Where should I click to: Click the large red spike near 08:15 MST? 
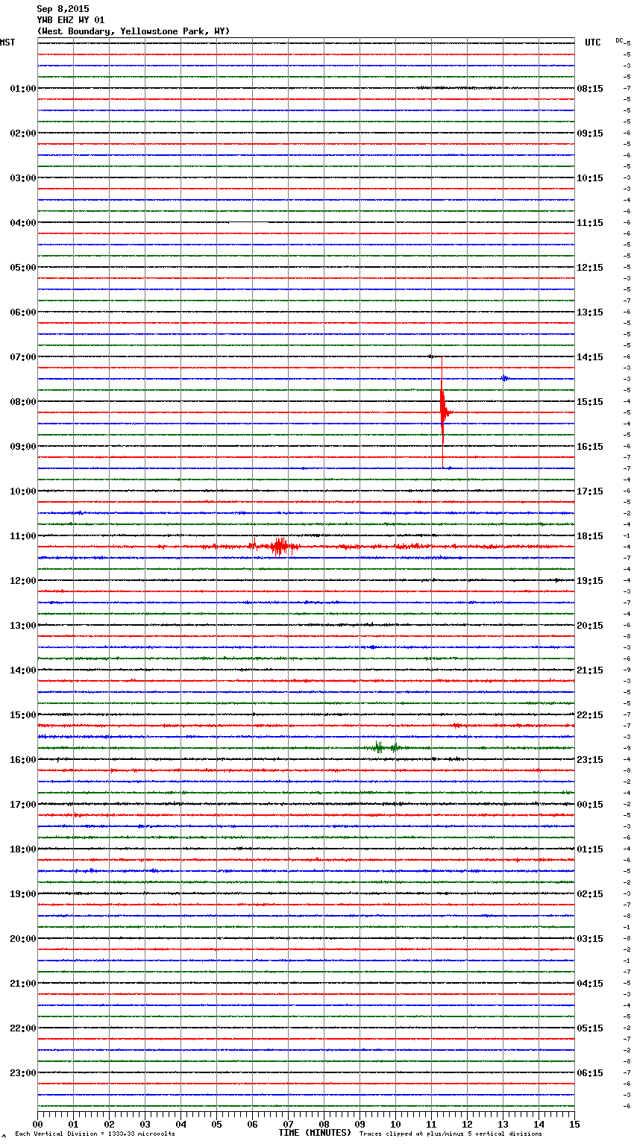(443, 412)
